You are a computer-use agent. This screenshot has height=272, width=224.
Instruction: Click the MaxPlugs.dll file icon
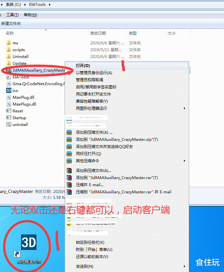[x=9, y=104]
